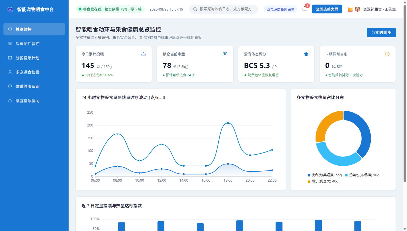The image size is (407, 231).
Task: Click the pet feeder logo icon
Action: [x=10, y=9]
